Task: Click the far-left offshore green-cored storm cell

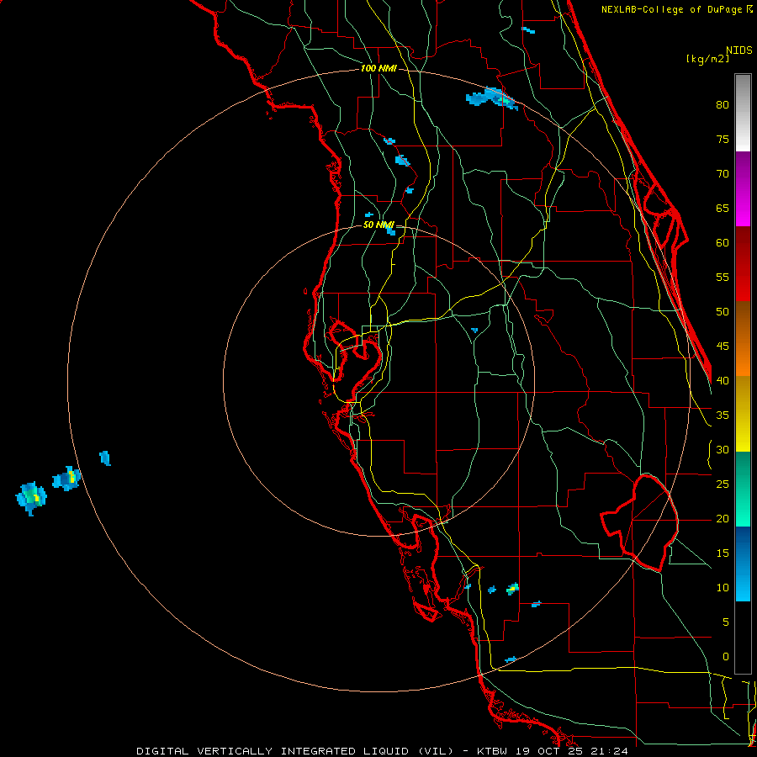Action: [31, 497]
